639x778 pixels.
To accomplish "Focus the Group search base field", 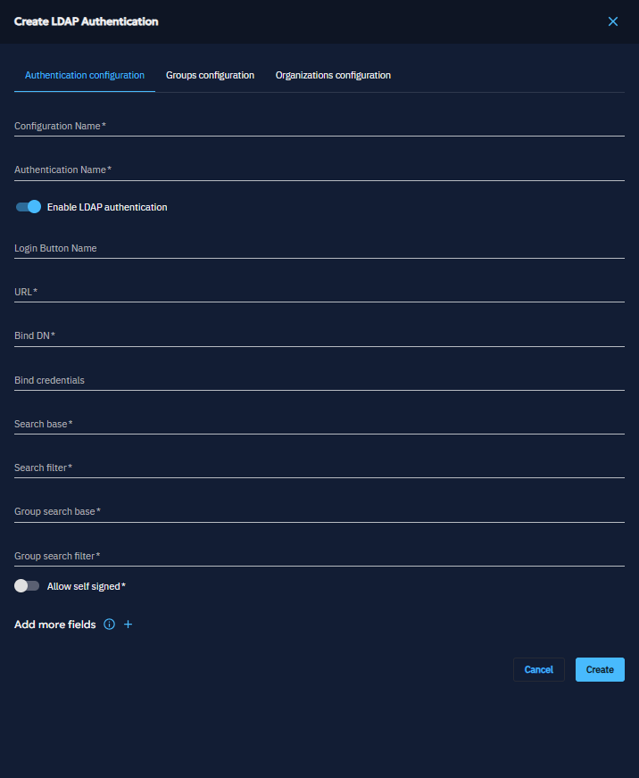I will click(319, 511).
